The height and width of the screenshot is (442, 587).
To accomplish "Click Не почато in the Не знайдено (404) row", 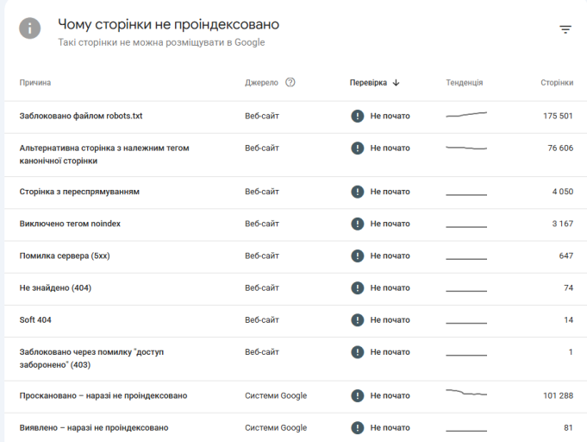I will [x=390, y=288].
